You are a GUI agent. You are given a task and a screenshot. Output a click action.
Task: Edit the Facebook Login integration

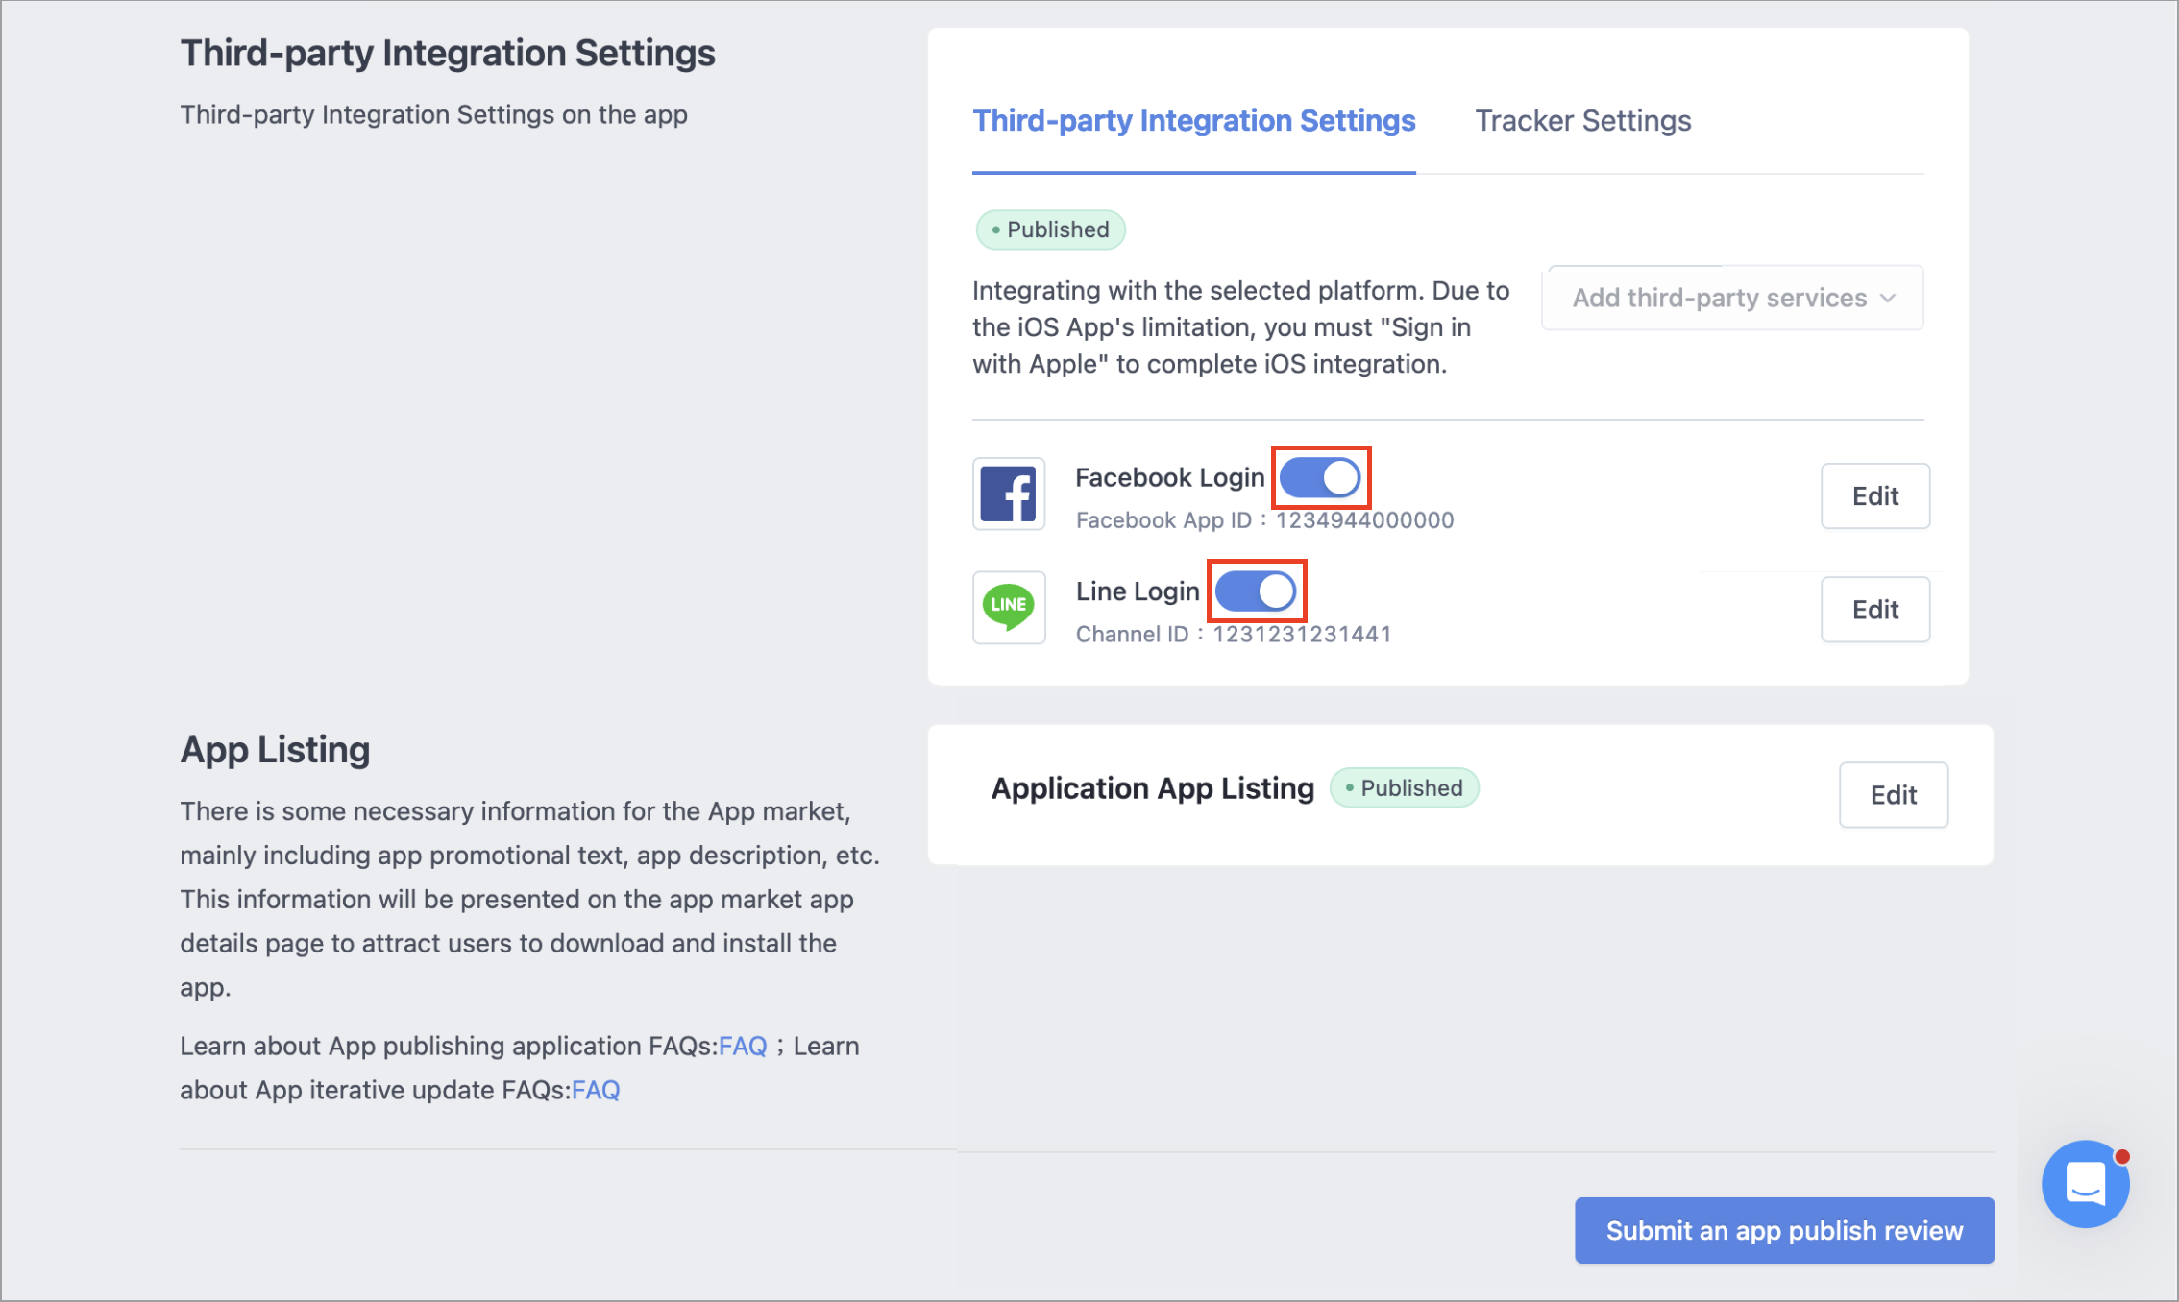[1874, 495]
